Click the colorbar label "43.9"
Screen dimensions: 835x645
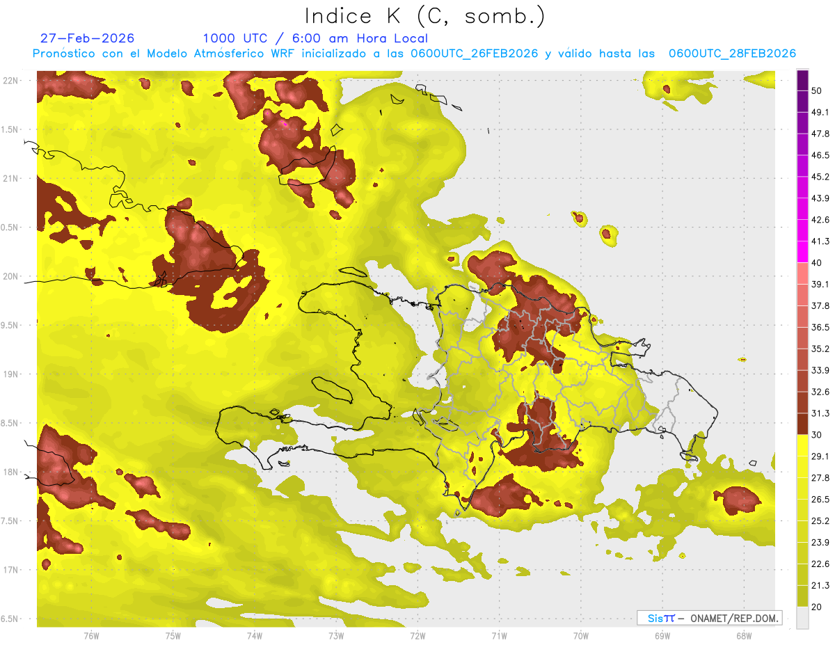tap(821, 198)
